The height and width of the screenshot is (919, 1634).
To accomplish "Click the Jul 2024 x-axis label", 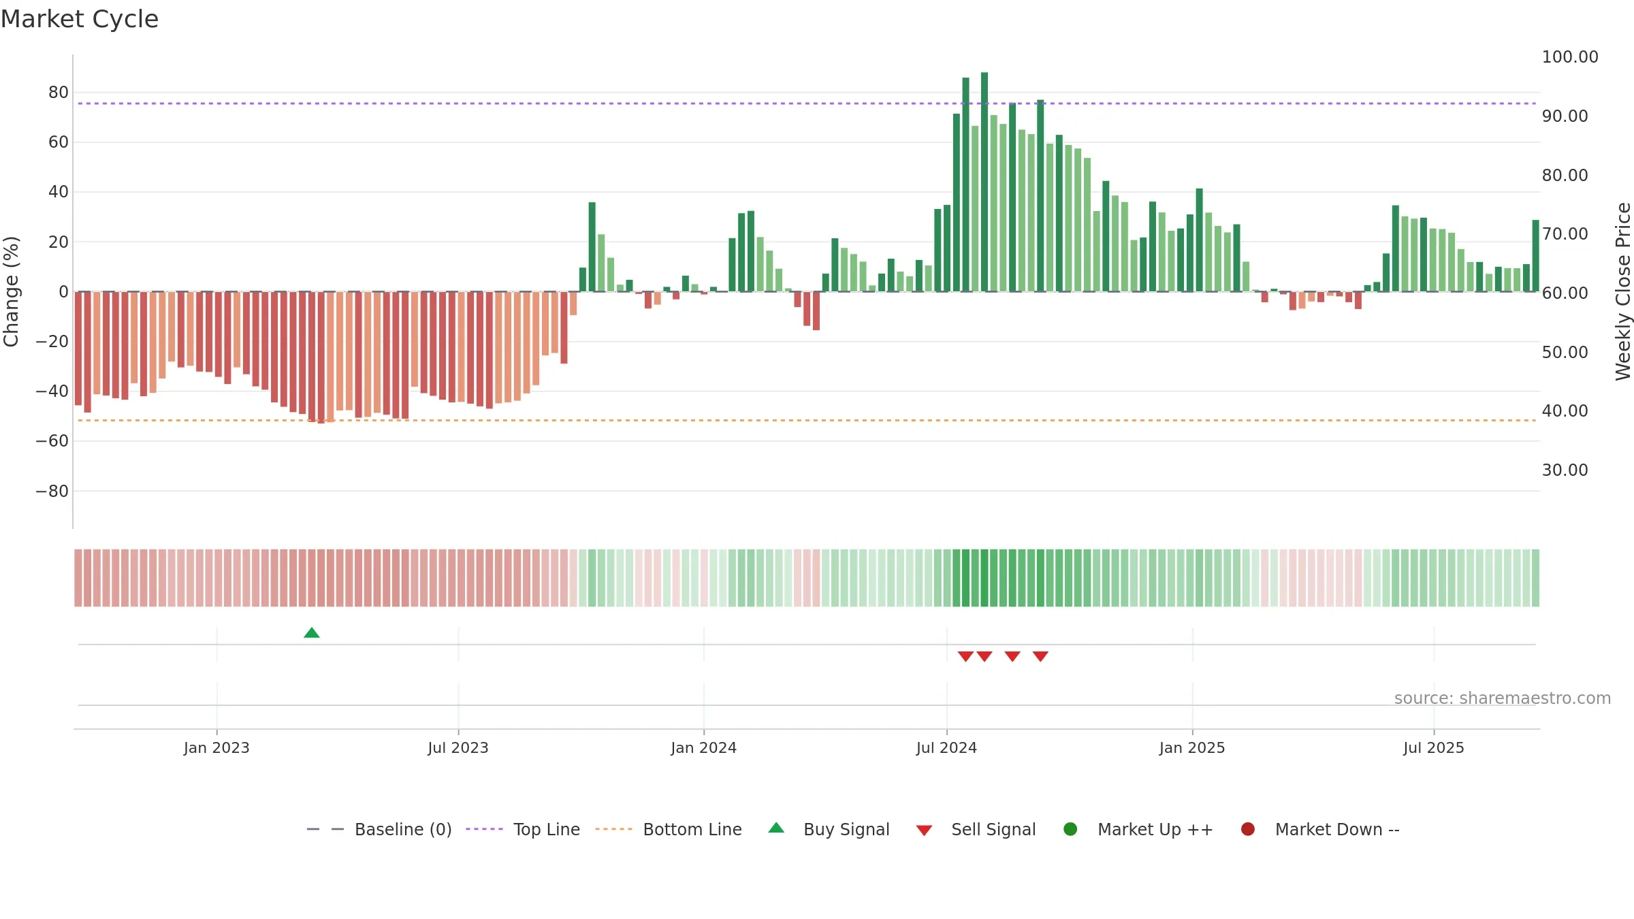I will coord(946,748).
